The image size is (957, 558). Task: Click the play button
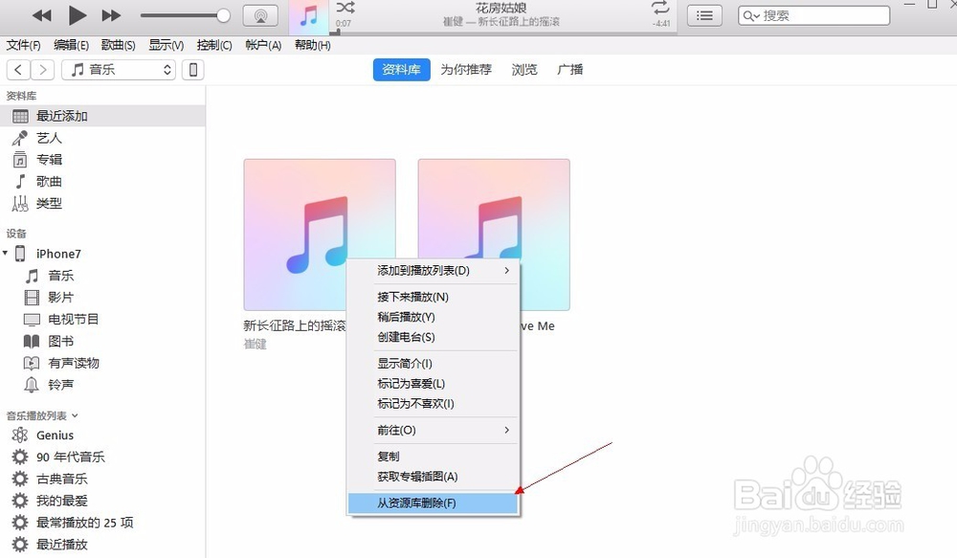tap(77, 15)
